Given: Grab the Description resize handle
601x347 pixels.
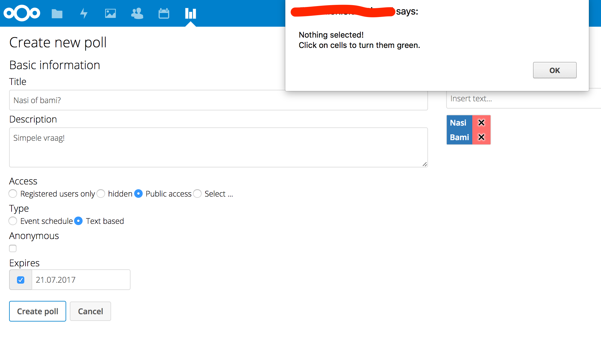Looking at the screenshot, I should 425,164.
